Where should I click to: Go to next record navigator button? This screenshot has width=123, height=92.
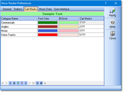pos(10,83)
